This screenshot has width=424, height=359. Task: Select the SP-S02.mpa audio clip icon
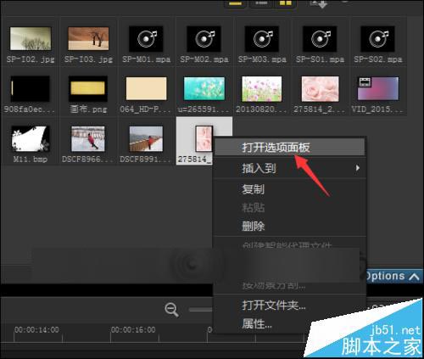(x=377, y=39)
